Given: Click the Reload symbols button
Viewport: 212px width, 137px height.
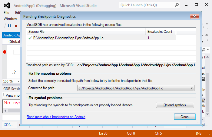Looking at the screenshot, I should tap(175, 105).
